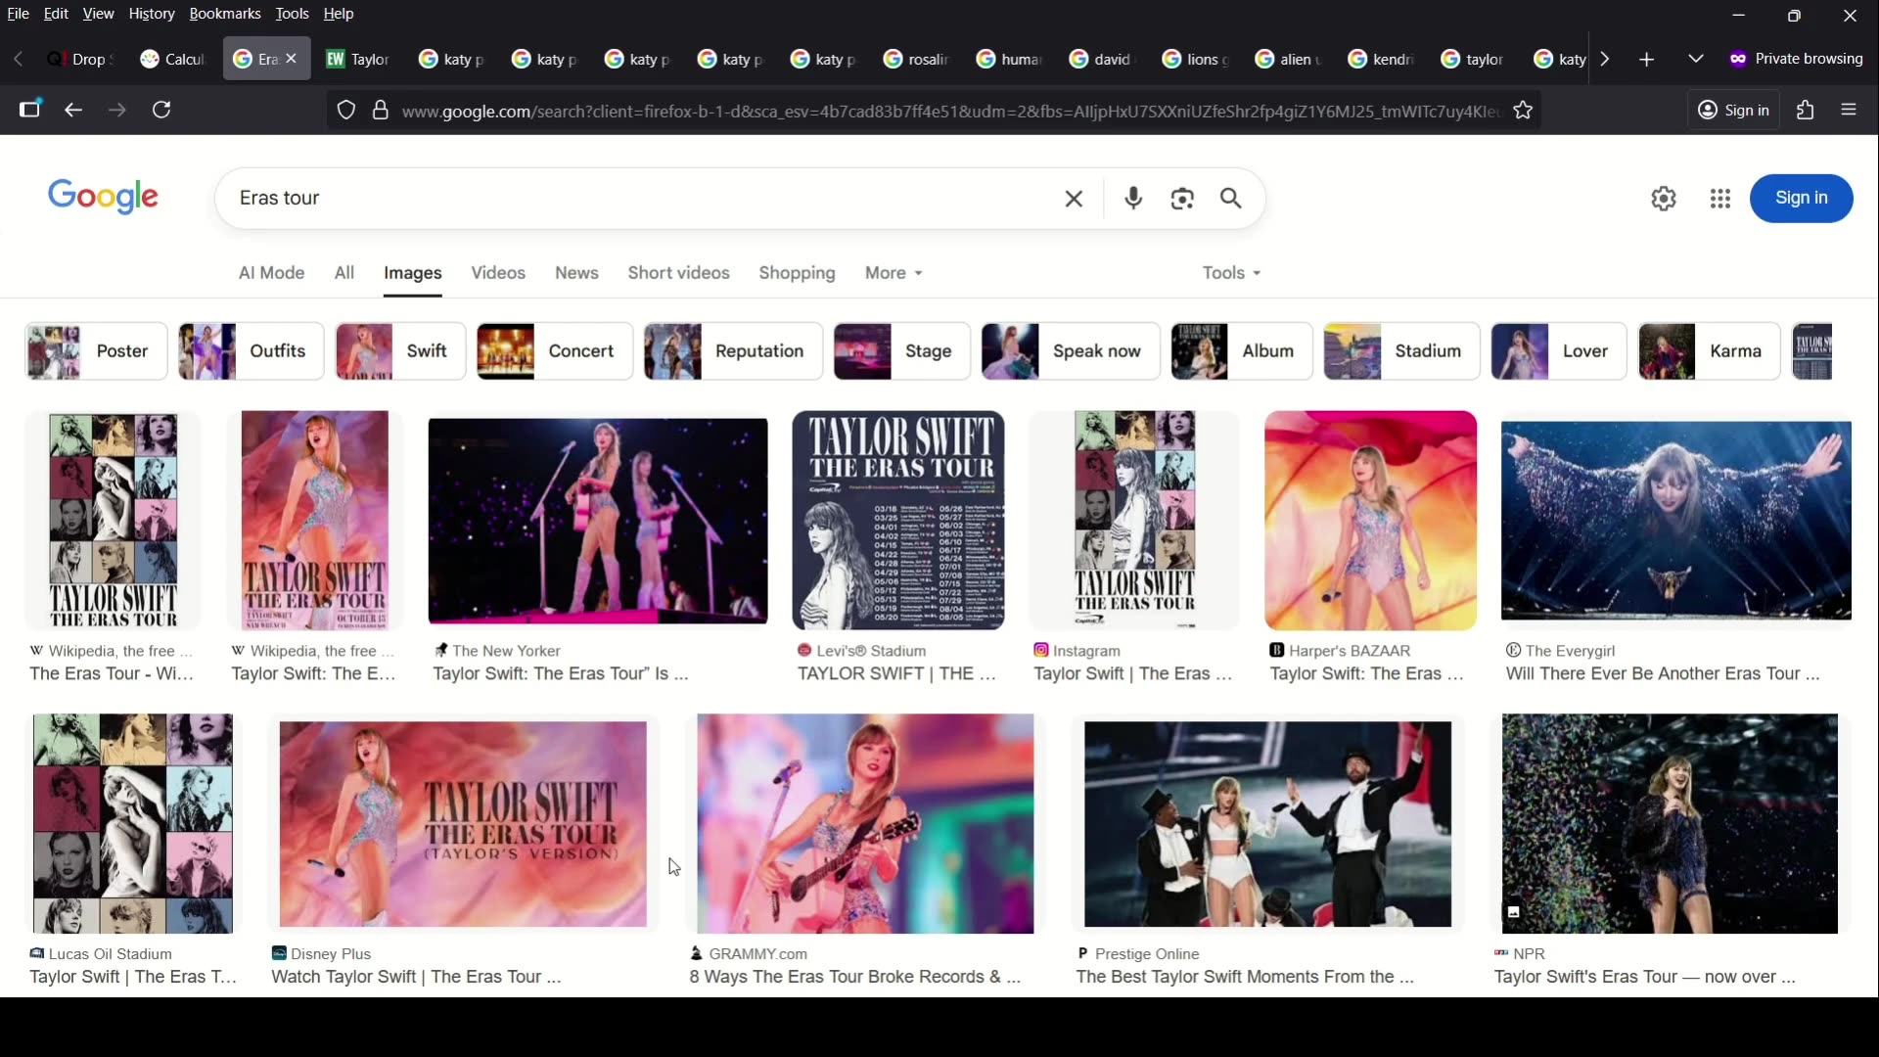This screenshot has width=1879, height=1057.
Task: Filter images by the Poster chip
Action: point(96,351)
